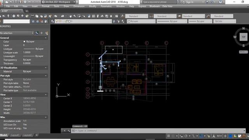Click the Color ByLayer swatch in Properties
249x140 pixels.
pyautogui.click(x=24, y=42)
